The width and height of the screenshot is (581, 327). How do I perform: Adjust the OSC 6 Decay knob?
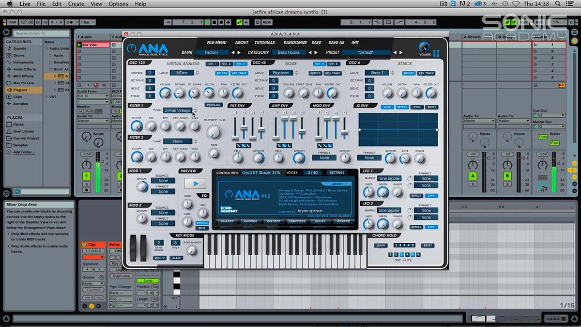402,93
